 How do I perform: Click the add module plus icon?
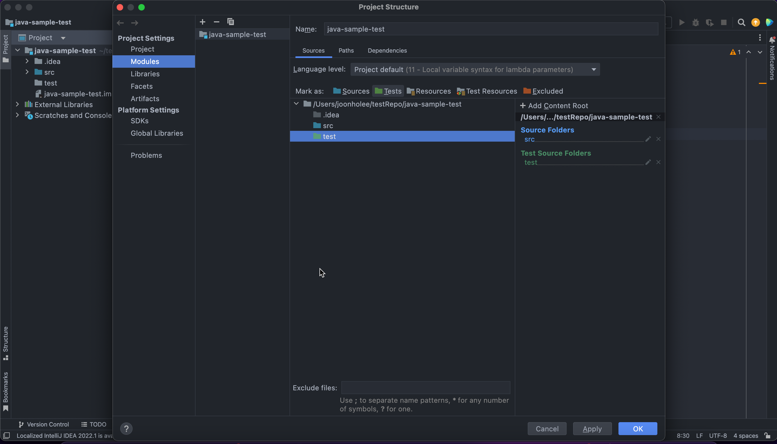pyautogui.click(x=202, y=22)
